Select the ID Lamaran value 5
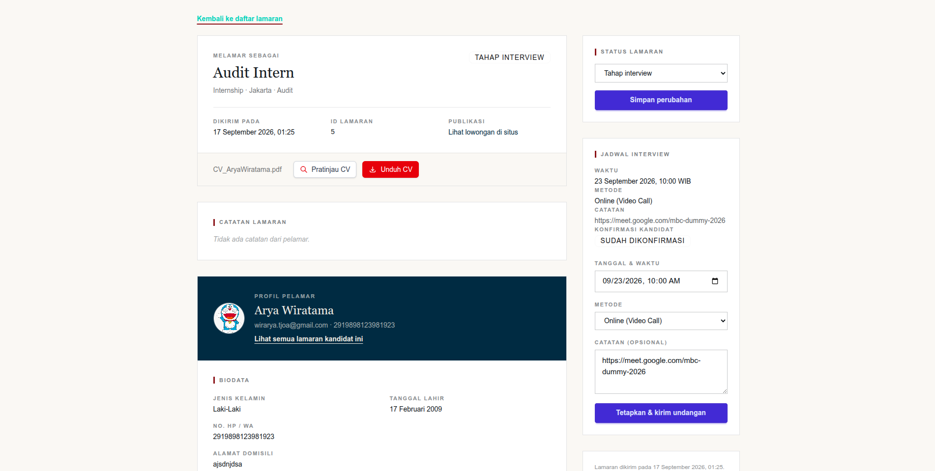The width and height of the screenshot is (935, 471). pos(333,132)
